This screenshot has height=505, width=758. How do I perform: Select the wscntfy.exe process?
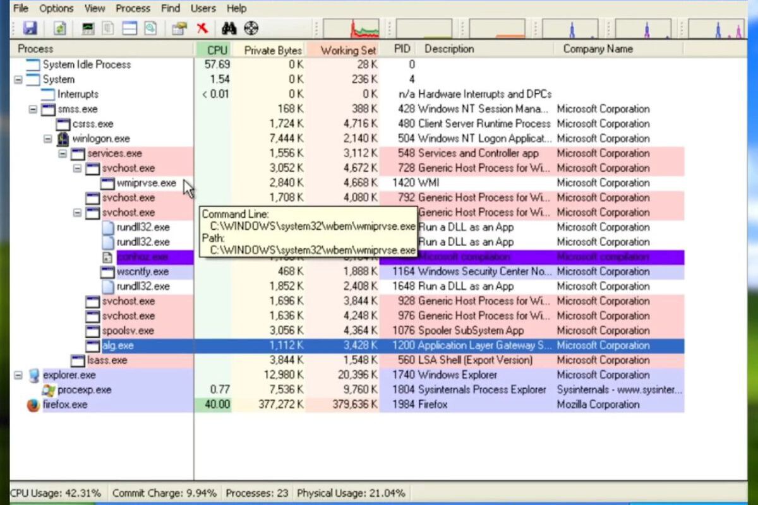(x=143, y=272)
